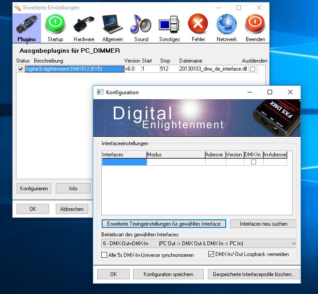This screenshot has width=318, height=294.
Task: Minimize the Konfiguration window
Action: pos(250,92)
